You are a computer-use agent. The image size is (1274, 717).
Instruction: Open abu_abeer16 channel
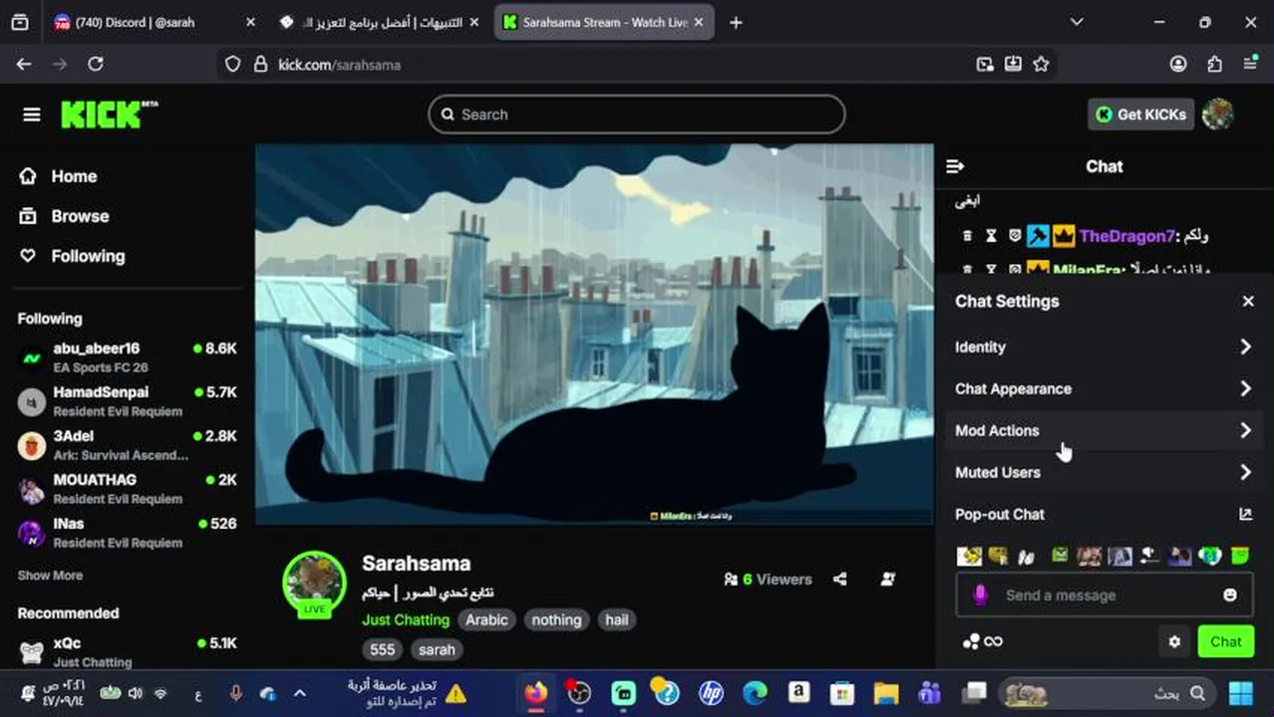pos(128,358)
